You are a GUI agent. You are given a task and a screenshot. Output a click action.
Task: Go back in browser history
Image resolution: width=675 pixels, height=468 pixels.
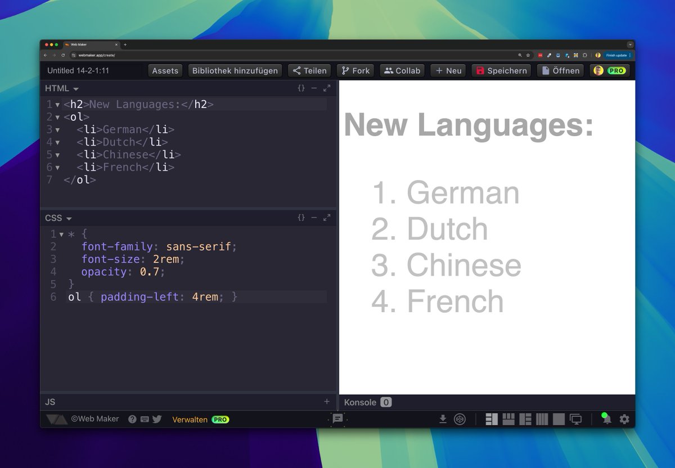[46, 55]
